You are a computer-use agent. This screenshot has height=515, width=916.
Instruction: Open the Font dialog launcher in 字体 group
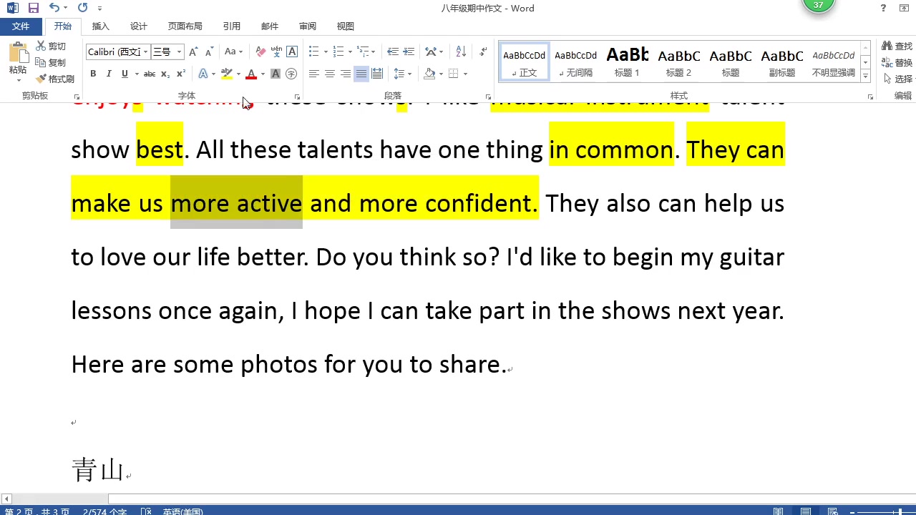tap(297, 97)
